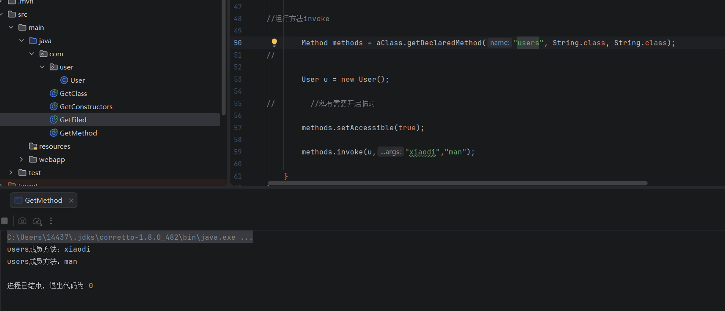
Task: Select src folder label in tree
Action: click(x=22, y=14)
